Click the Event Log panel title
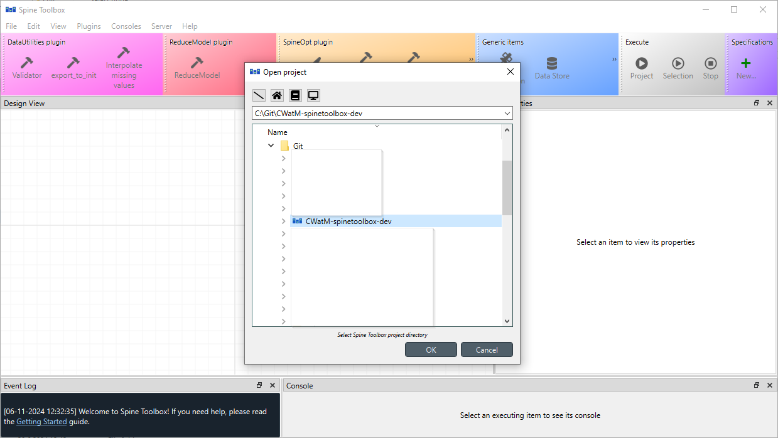This screenshot has width=778, height=438. click(x=20, y=385)
